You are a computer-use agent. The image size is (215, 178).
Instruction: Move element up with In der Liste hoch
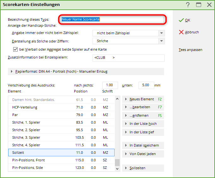click(x=143, y=124)
